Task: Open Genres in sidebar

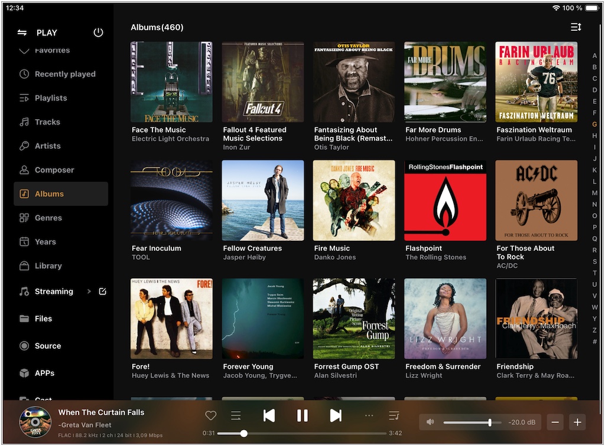Action: tap(61, 218)
